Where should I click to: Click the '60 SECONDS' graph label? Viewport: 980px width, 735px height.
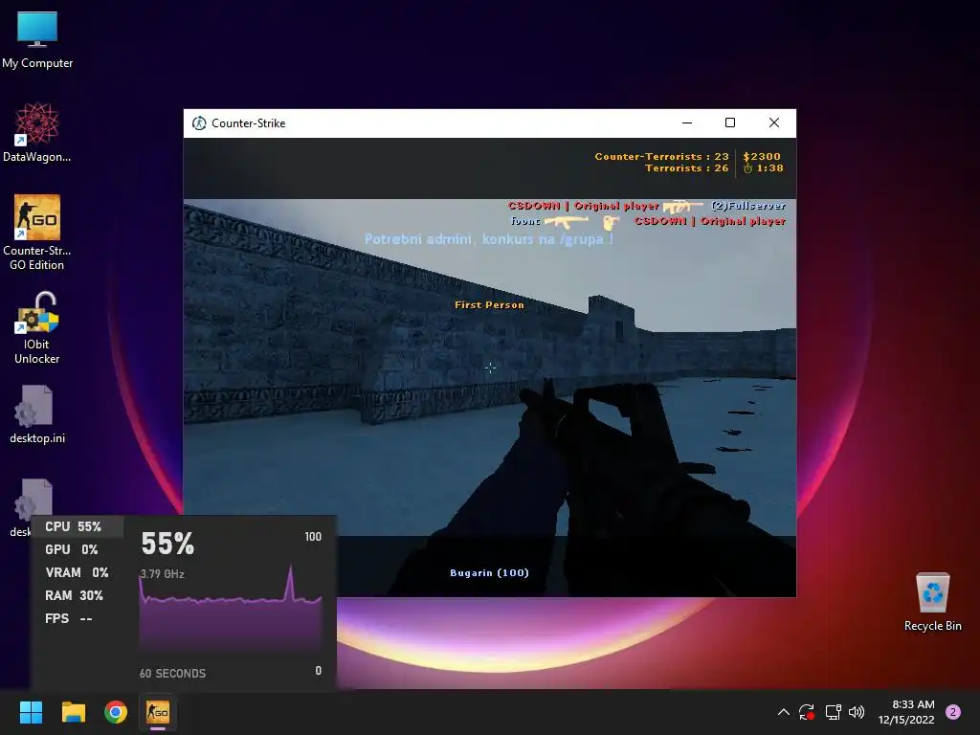click(172, 673)
